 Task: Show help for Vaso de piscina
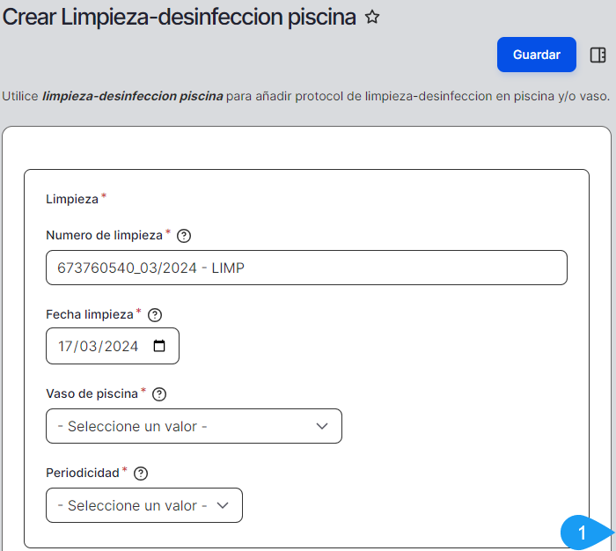[x=159, y=394]
